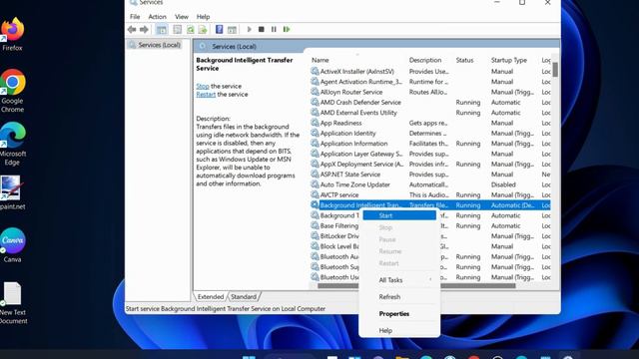The width and height of the screenshot is (639, 359).
Task: Click Running status of AVCTP service
Action: tap(468, 194)
